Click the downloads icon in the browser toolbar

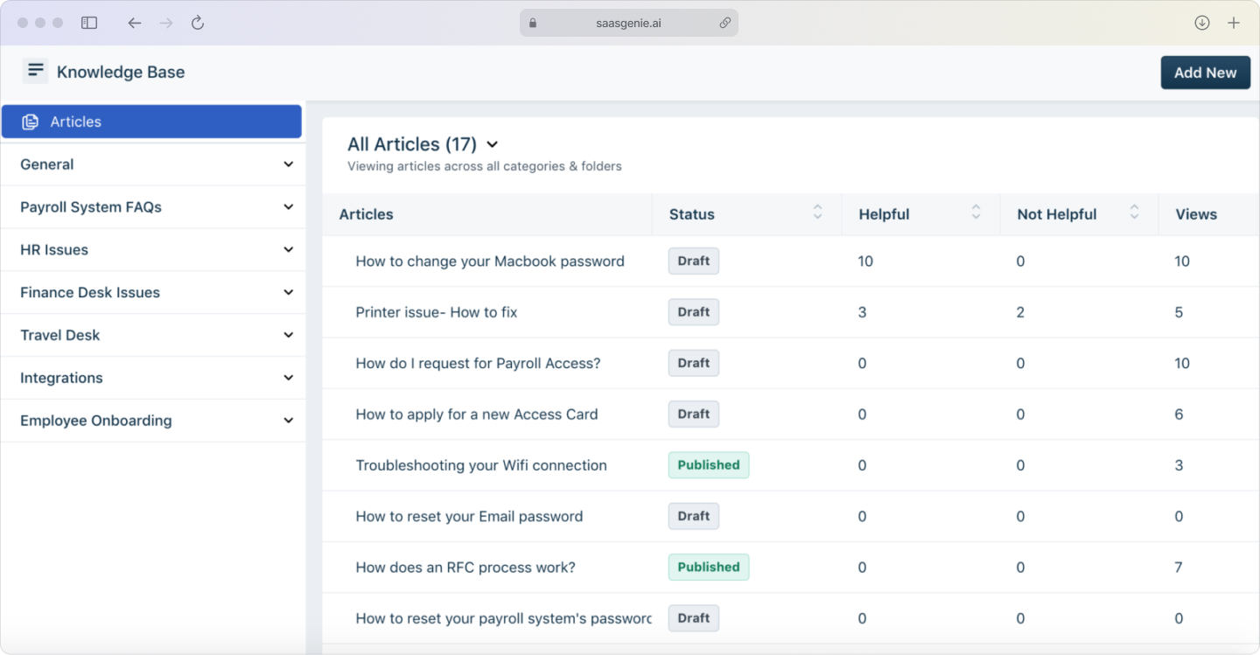(x=1202, y=23)
